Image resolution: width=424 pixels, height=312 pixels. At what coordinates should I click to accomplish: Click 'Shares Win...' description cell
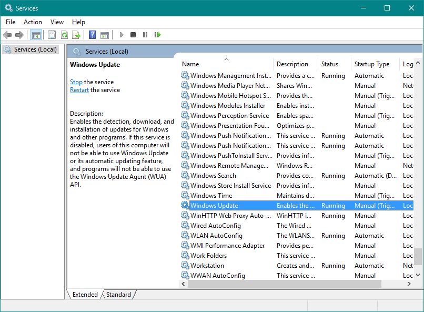(294, 86)
